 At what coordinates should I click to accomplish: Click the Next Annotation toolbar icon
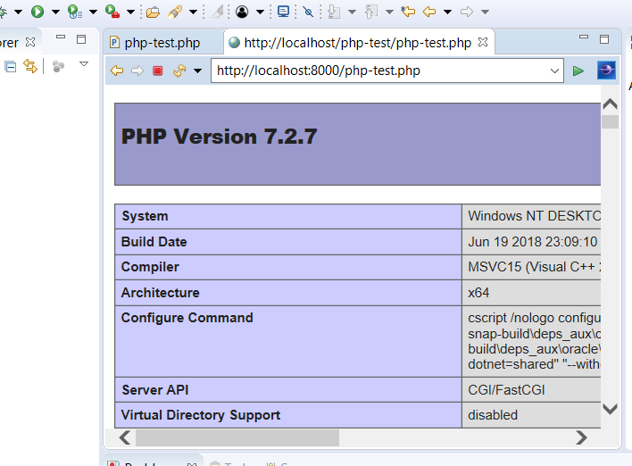(x=334, y=12)
